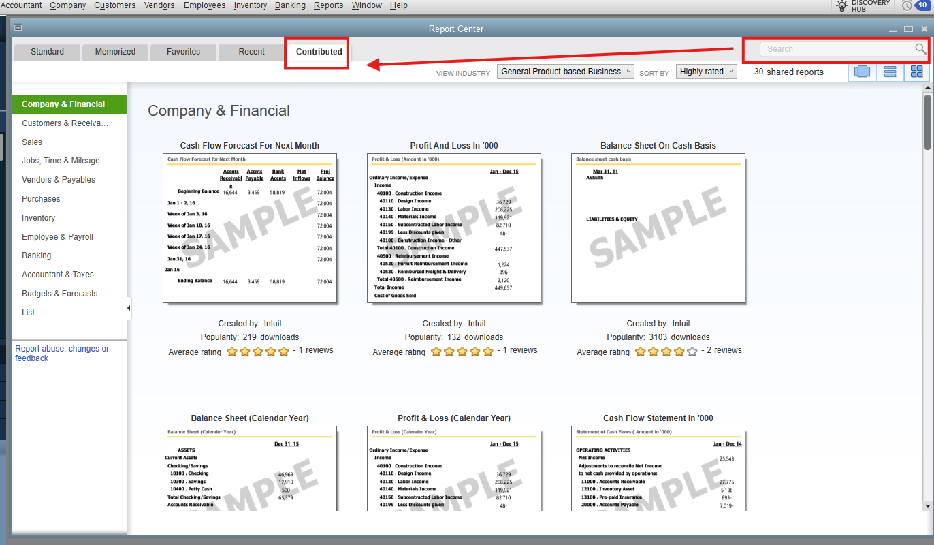The width and height of the screenshot is (934, 545).
Task: Select the Contributed tab
Action: pyautogui.click(x=319, y=52)
